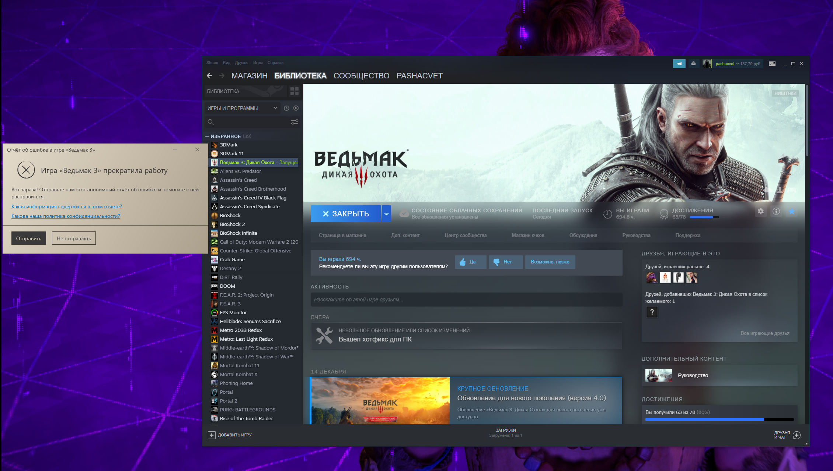Click the ДОБАВИТЬ ИГРУ plus icon
The height and width of the screenshot is (471, 833).
tap(212, 435)
